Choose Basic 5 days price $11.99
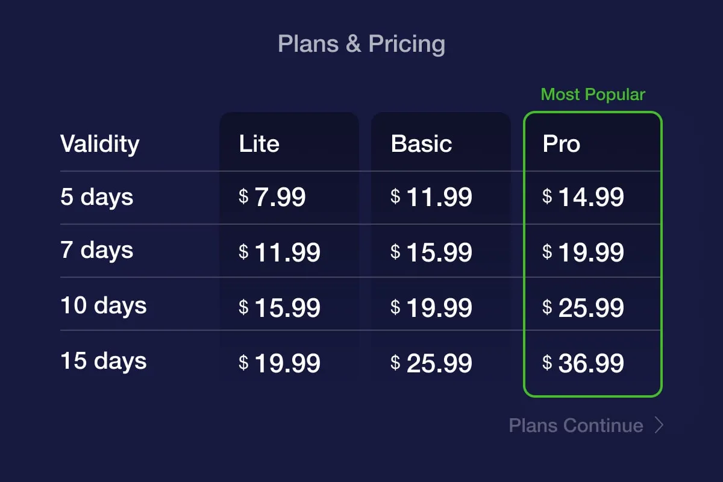 [x=431, y=197]
